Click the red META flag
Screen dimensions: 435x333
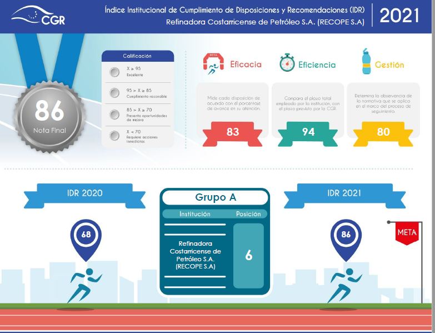click(406, 232)
